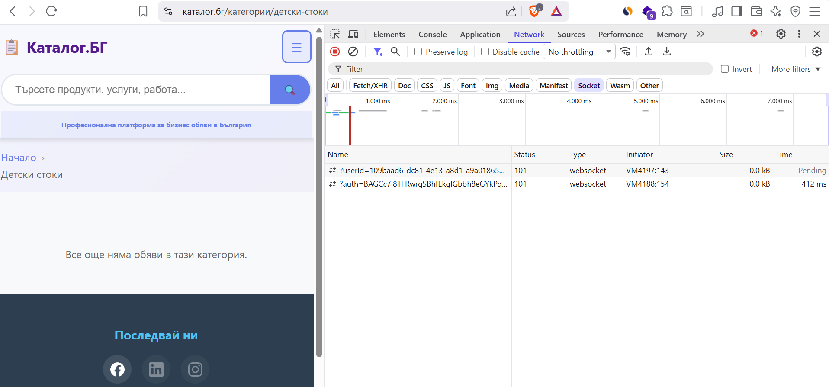Image resolution: width=829 pixels, height=387 pixels.
Task: Open the media control music icon
Action: tap(717, 11)
